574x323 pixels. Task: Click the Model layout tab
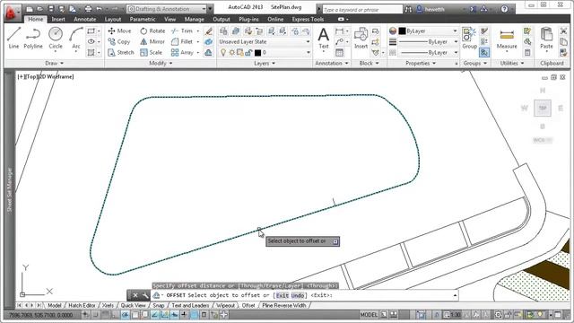click(55, 305)
